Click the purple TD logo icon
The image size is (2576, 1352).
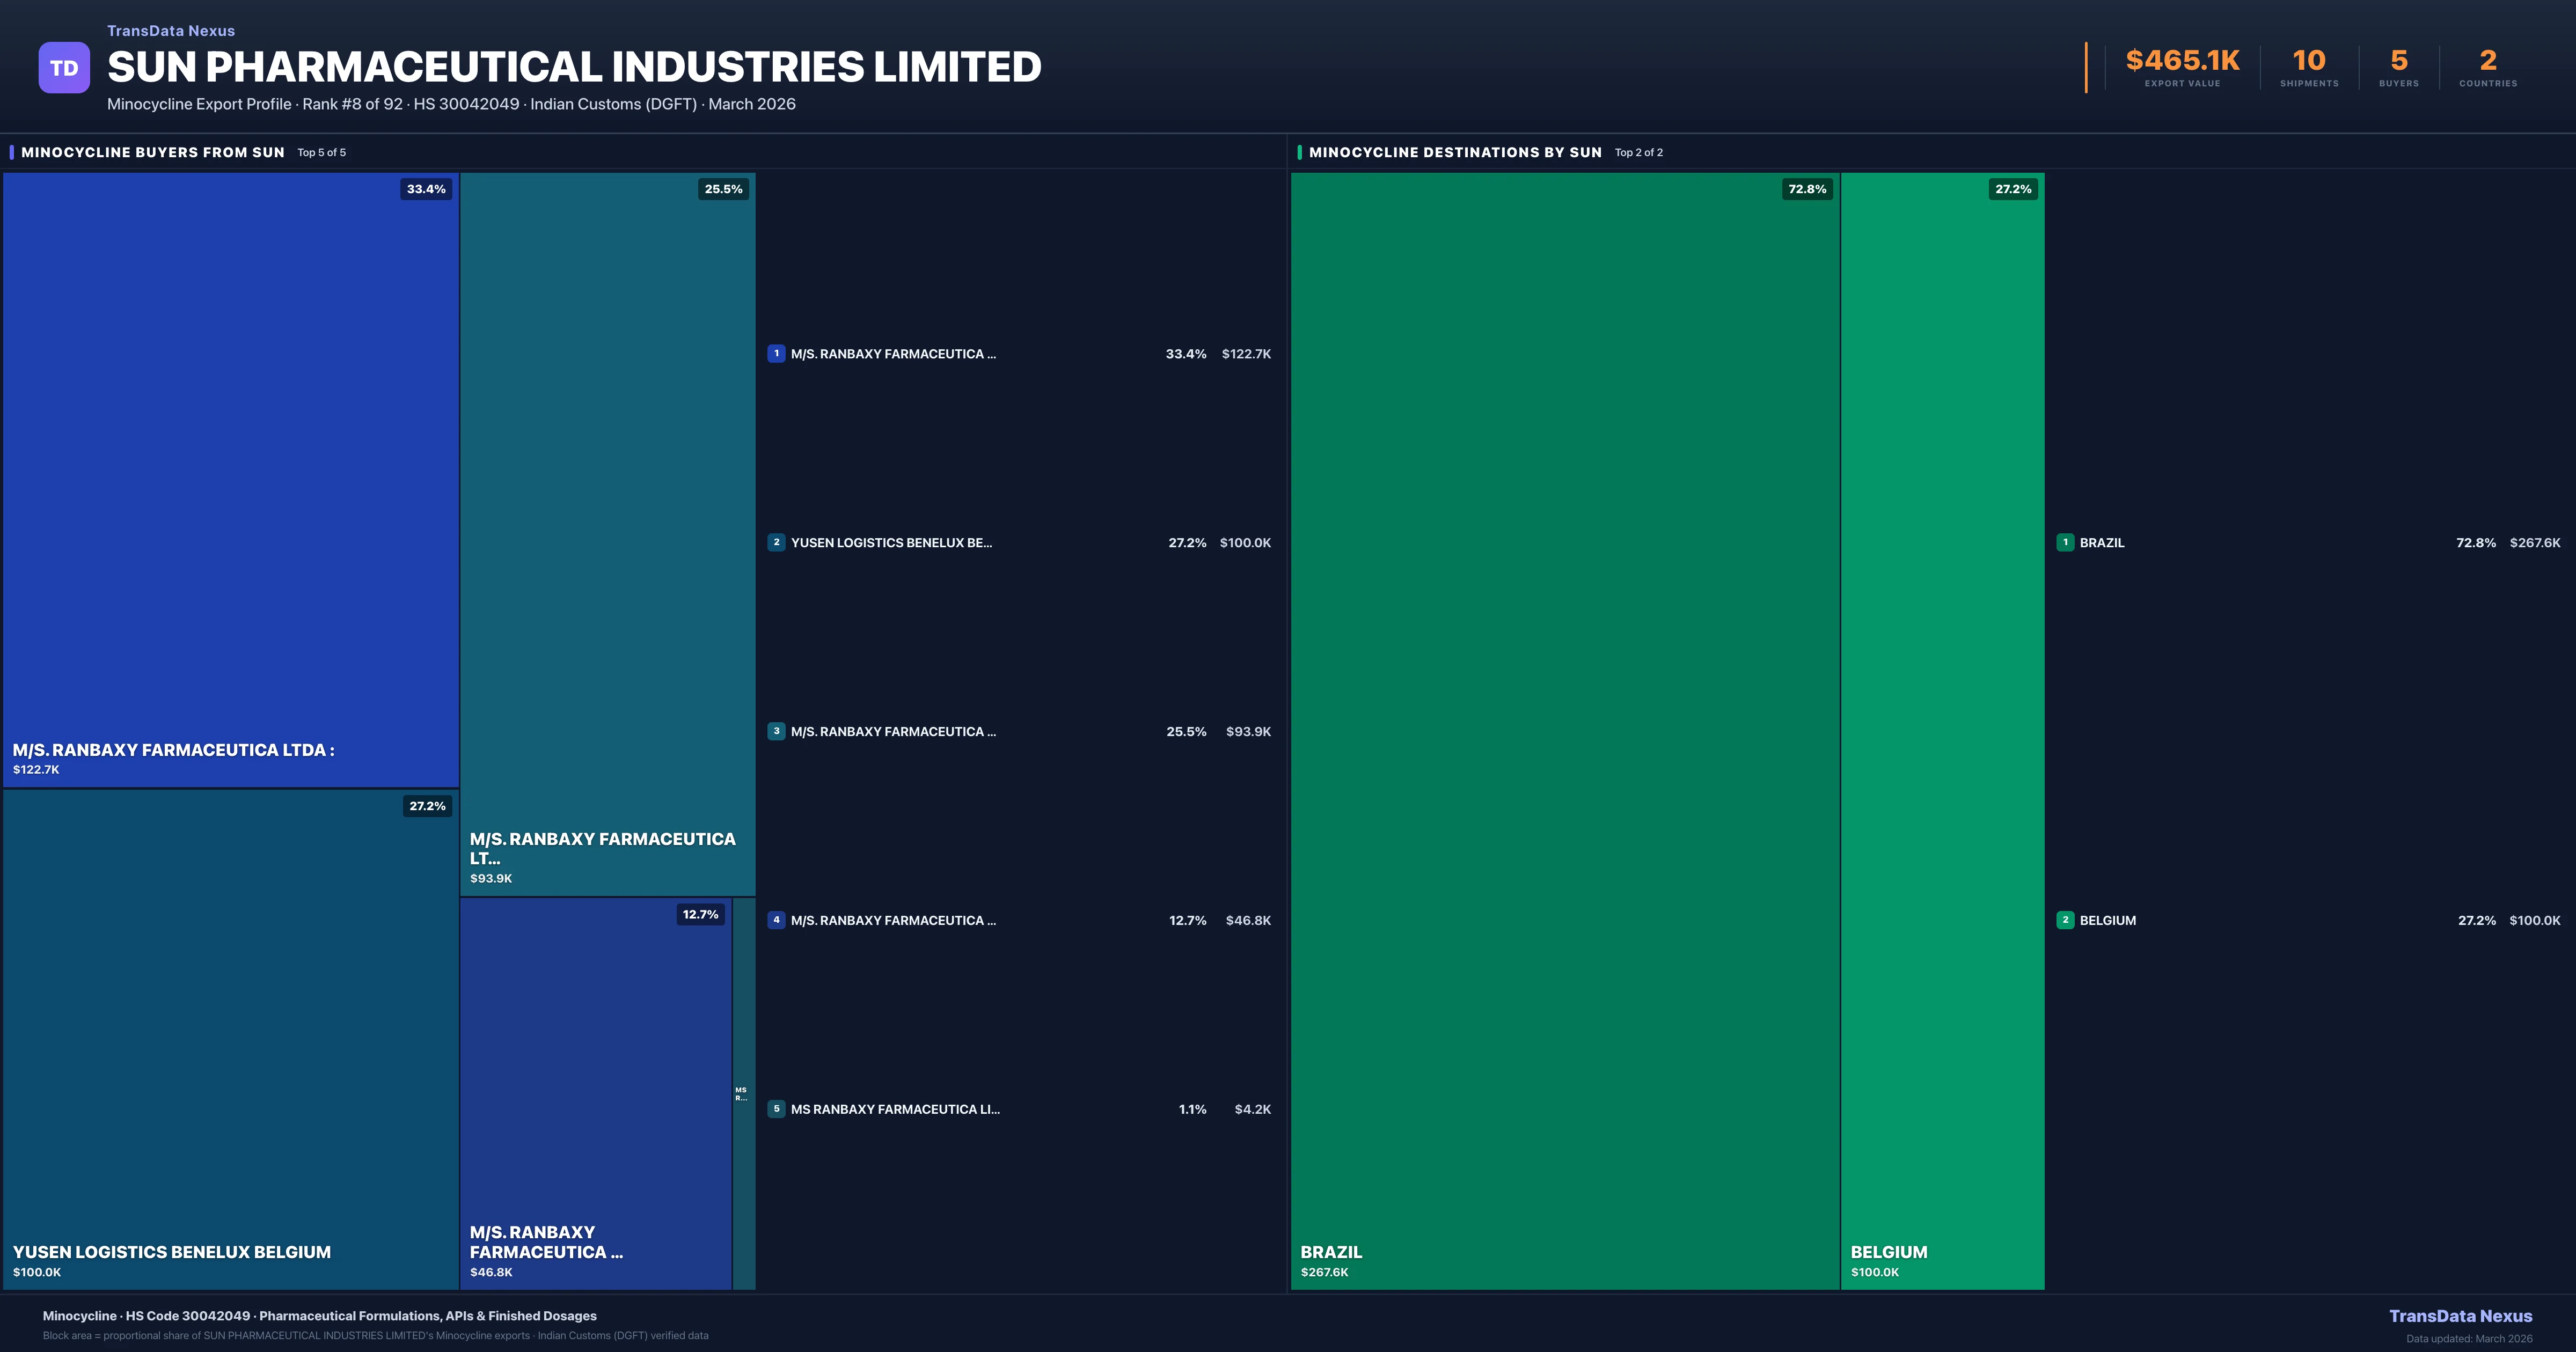[64, 68]
